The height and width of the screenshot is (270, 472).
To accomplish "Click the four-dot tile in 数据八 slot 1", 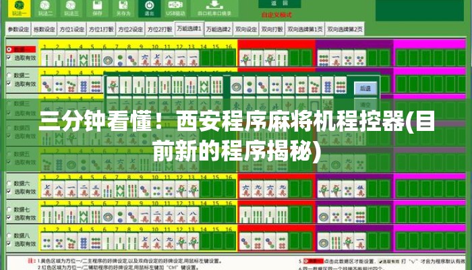I will (47, 242).
